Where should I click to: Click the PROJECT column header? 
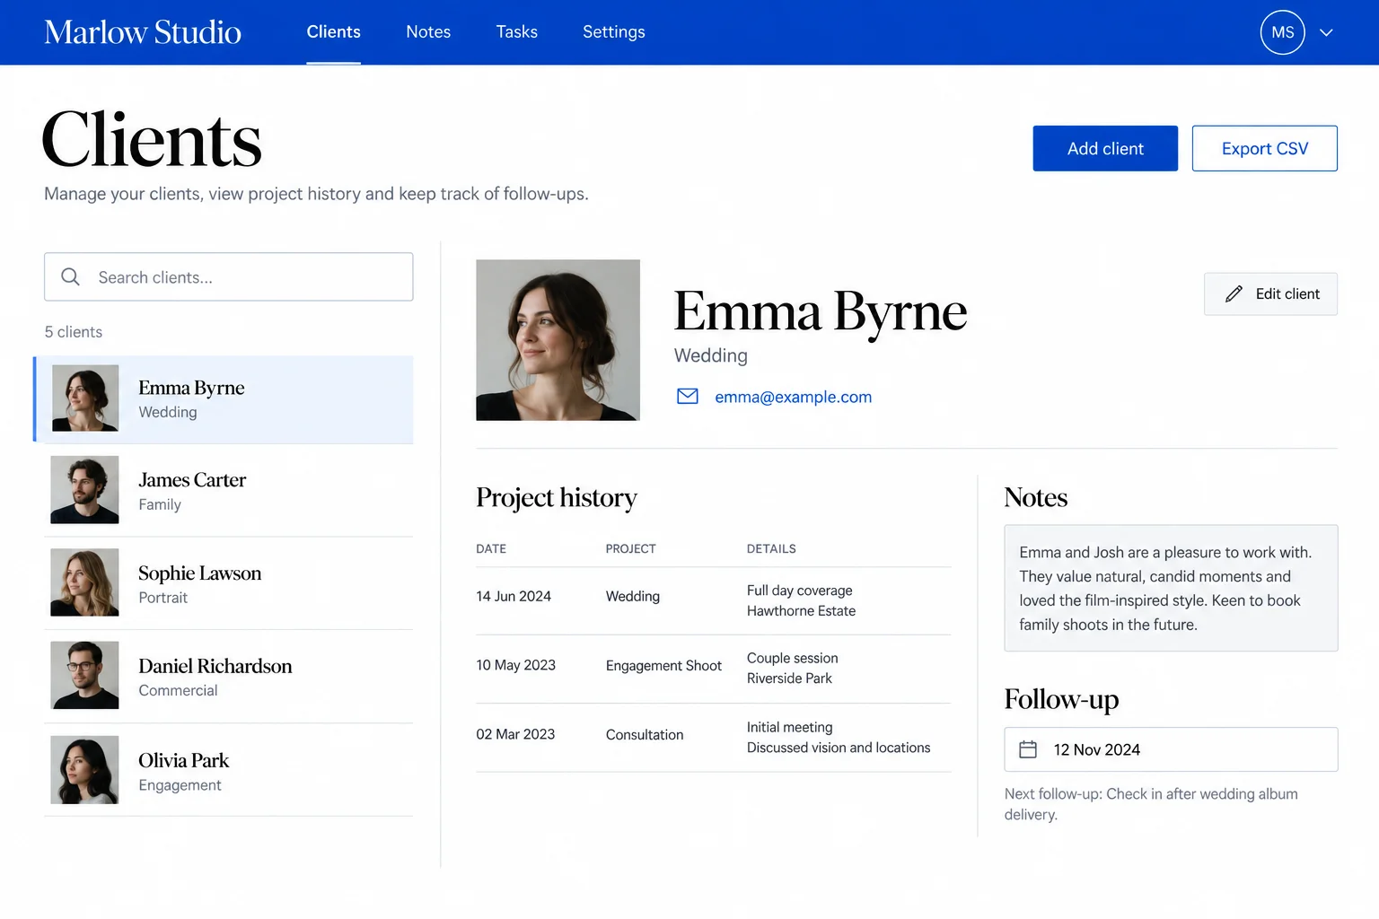point(630,548)
